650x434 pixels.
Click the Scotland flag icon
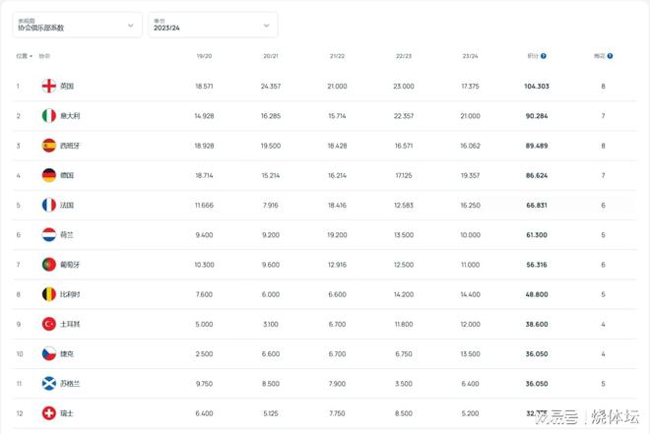coord(48,383)
